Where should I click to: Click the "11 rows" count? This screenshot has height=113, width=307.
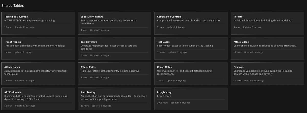point(85,106)
